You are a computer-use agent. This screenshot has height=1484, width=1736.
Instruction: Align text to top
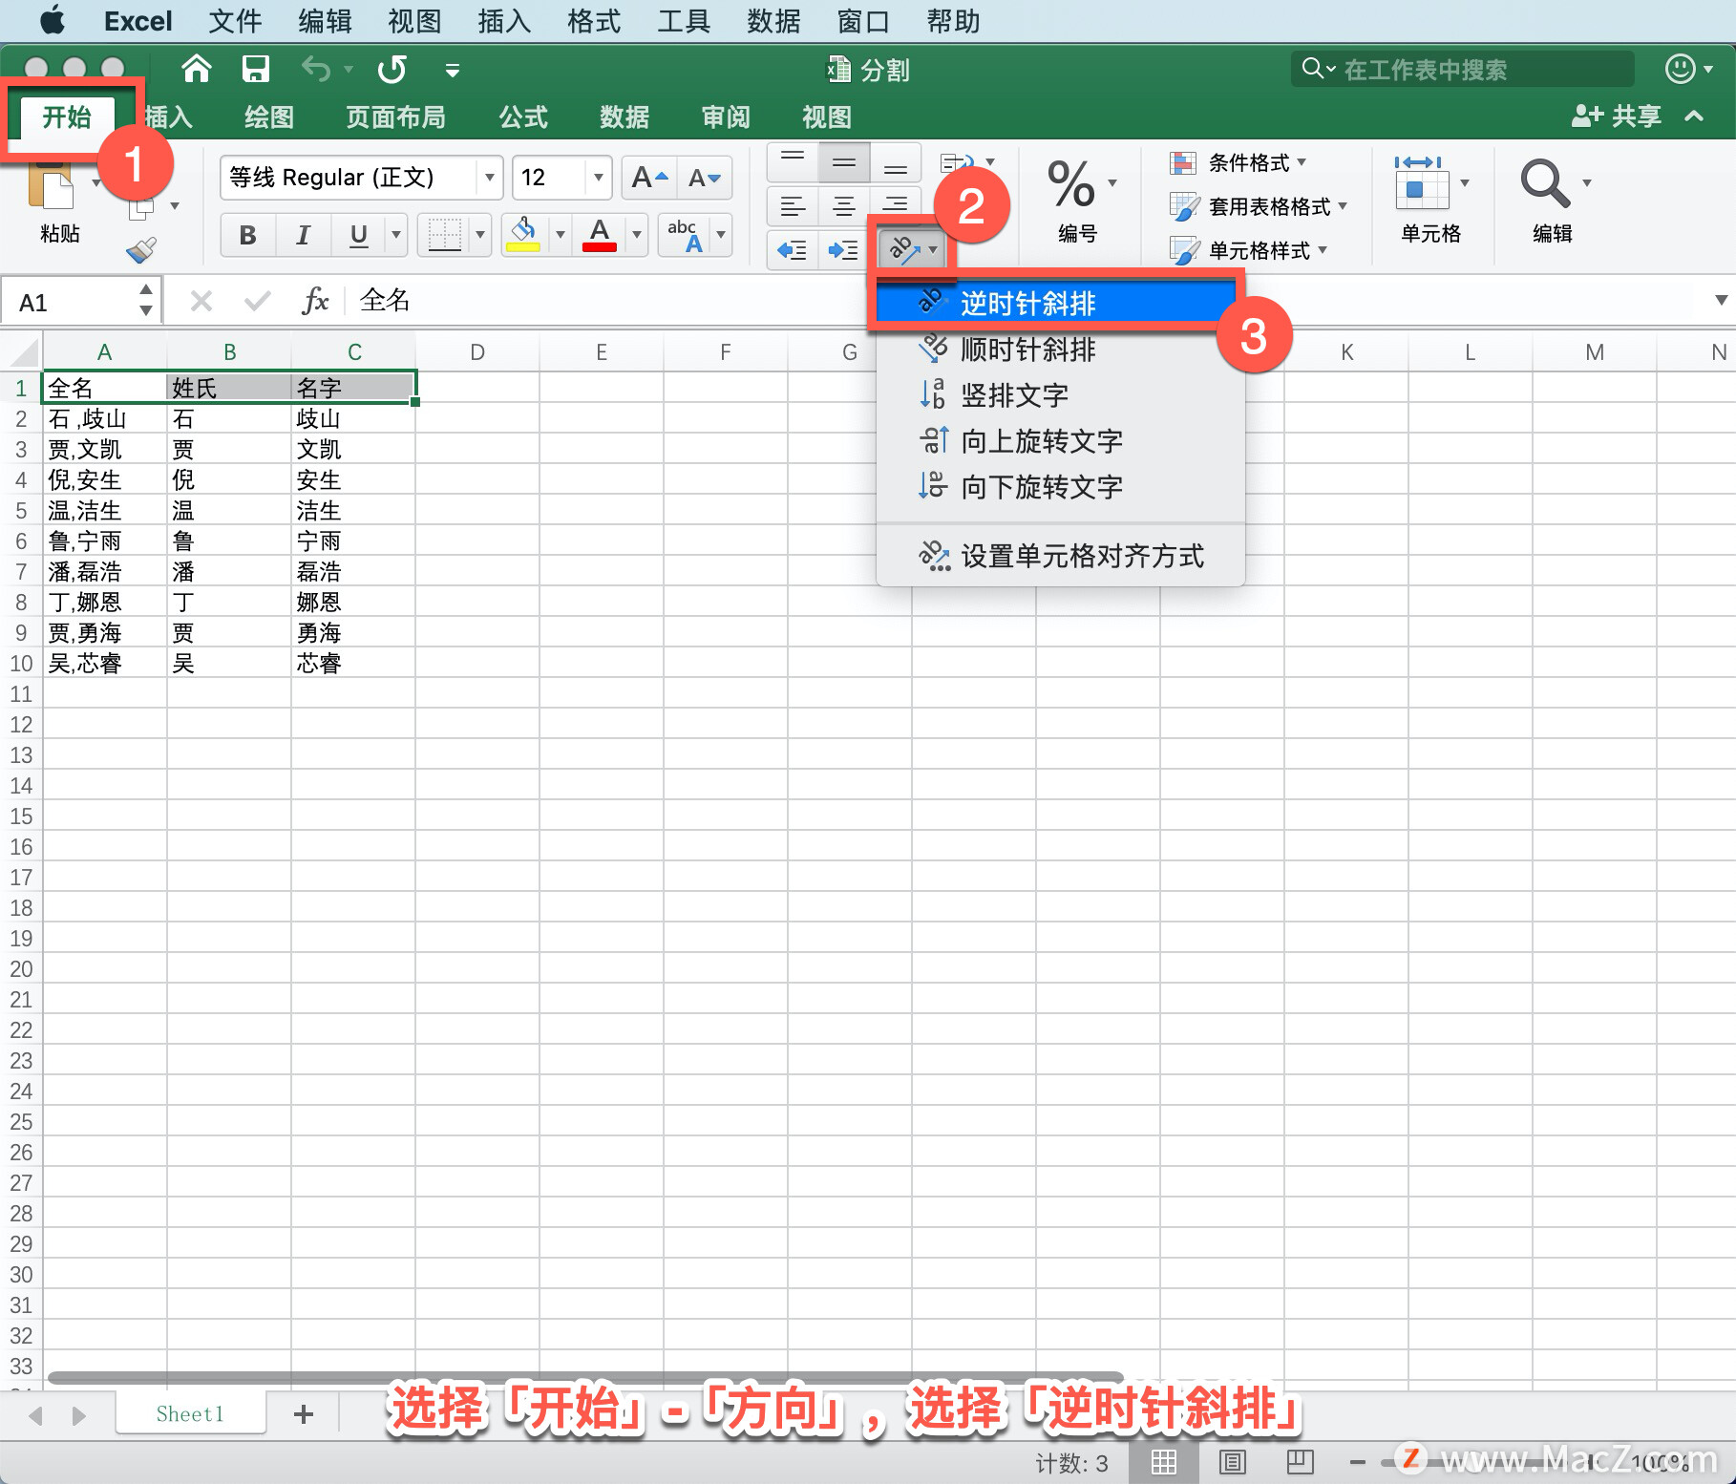[793, 162]
